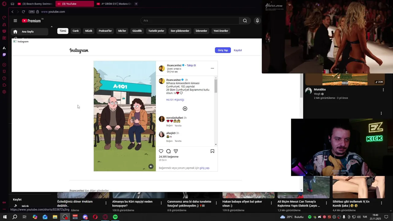Open options for 'Almanya bu Kürt' video

[161, 203]
